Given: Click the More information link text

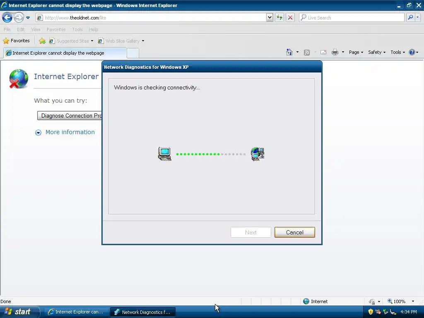Looking at the screenshot, I should tap(70, 132).
